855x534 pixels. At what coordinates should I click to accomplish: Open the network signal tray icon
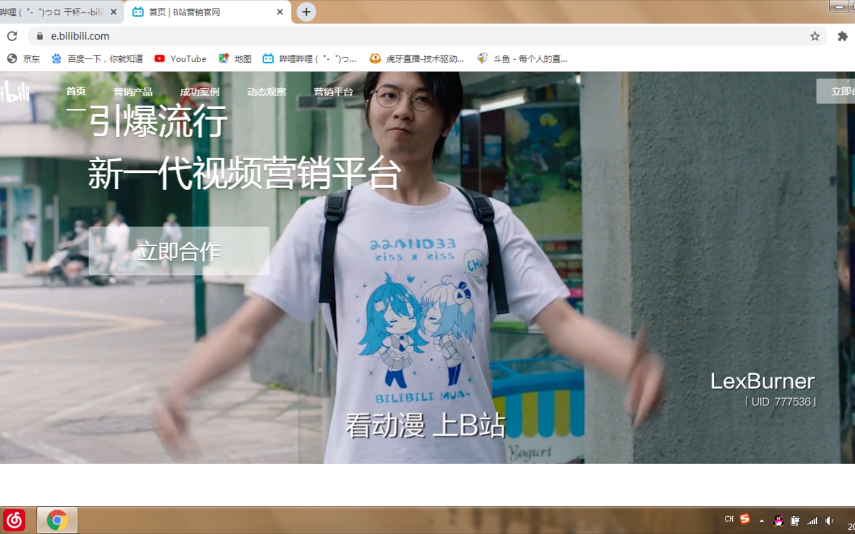[x=812, y=521]
